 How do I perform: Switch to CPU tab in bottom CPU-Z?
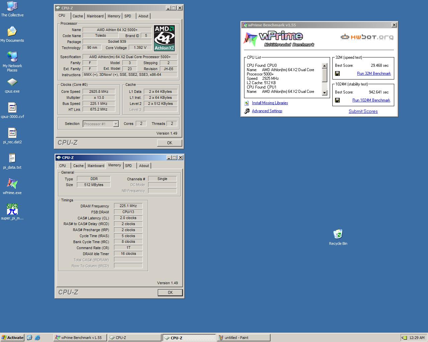(x=63, y=166)
